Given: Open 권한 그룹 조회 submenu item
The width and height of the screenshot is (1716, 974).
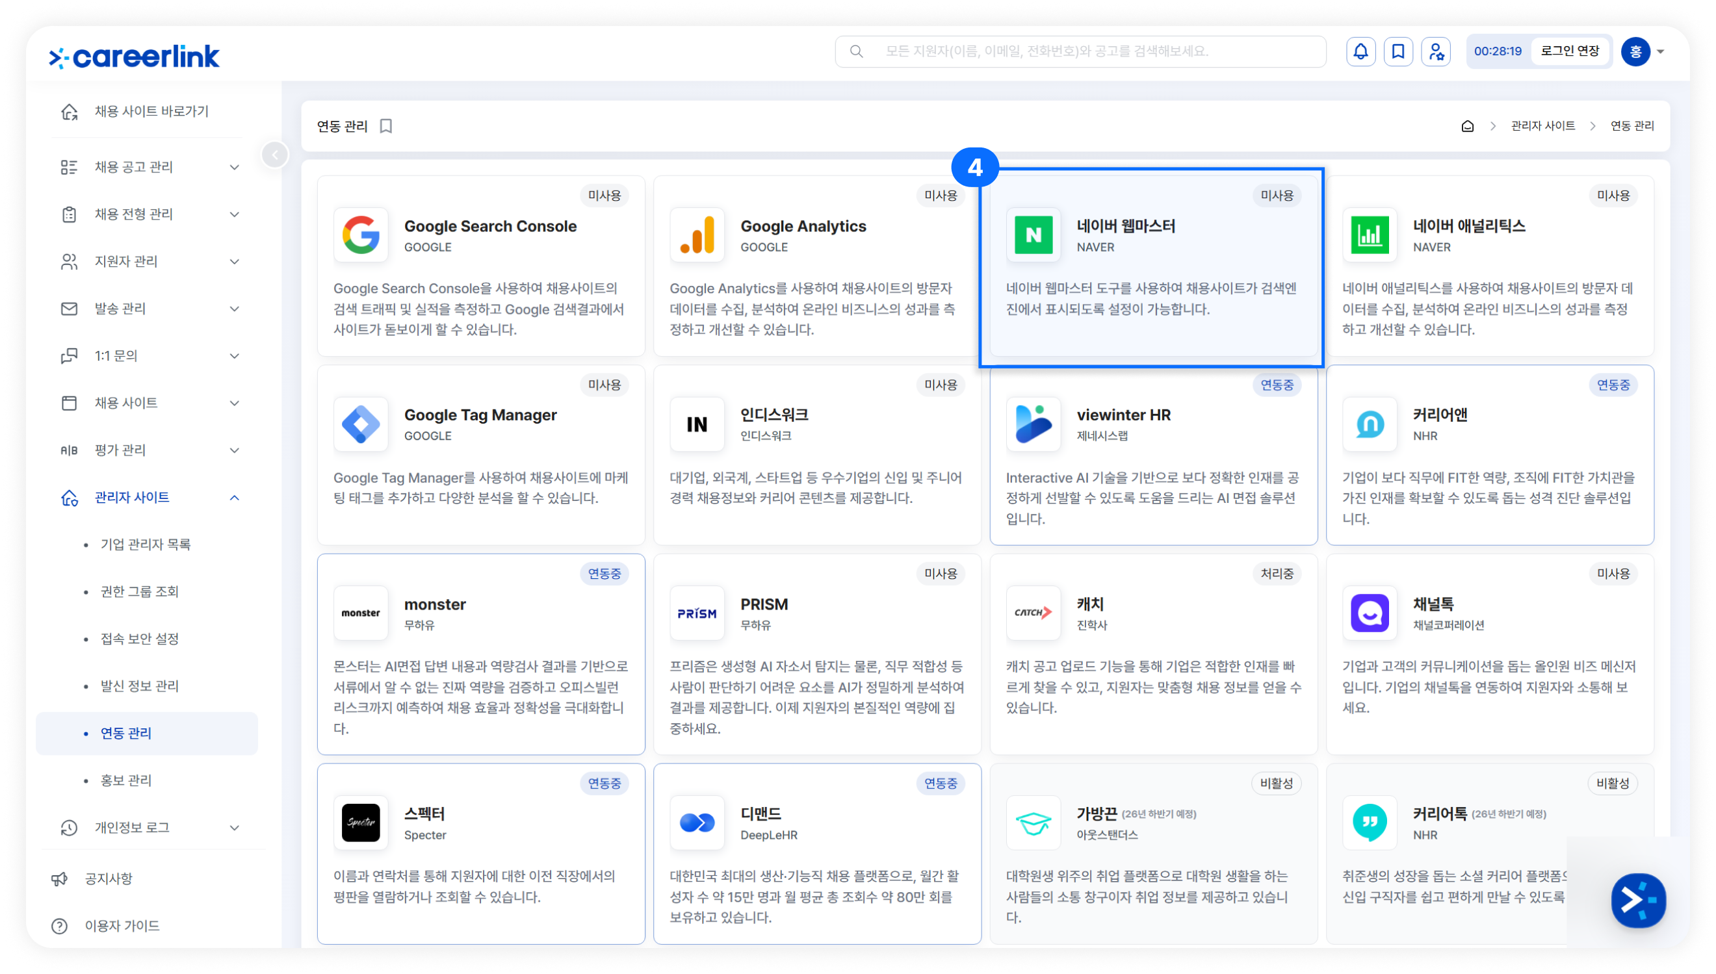Looking at the screenshot, I should click(140, 592).
